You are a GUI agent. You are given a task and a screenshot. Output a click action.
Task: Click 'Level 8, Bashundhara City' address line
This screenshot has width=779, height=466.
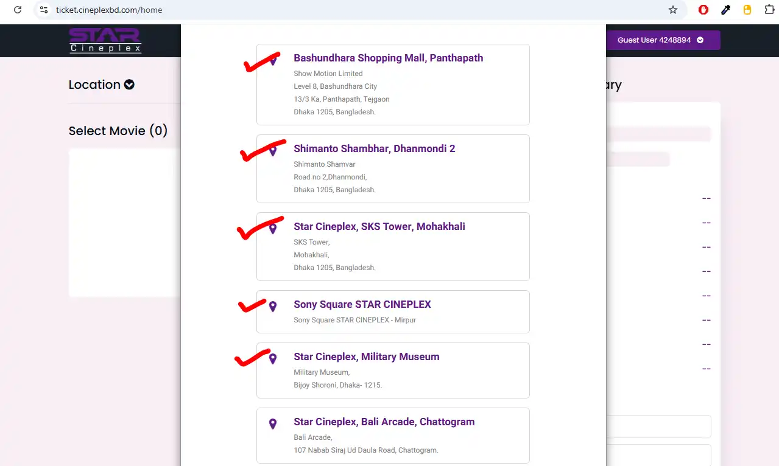tap(335, 86)
